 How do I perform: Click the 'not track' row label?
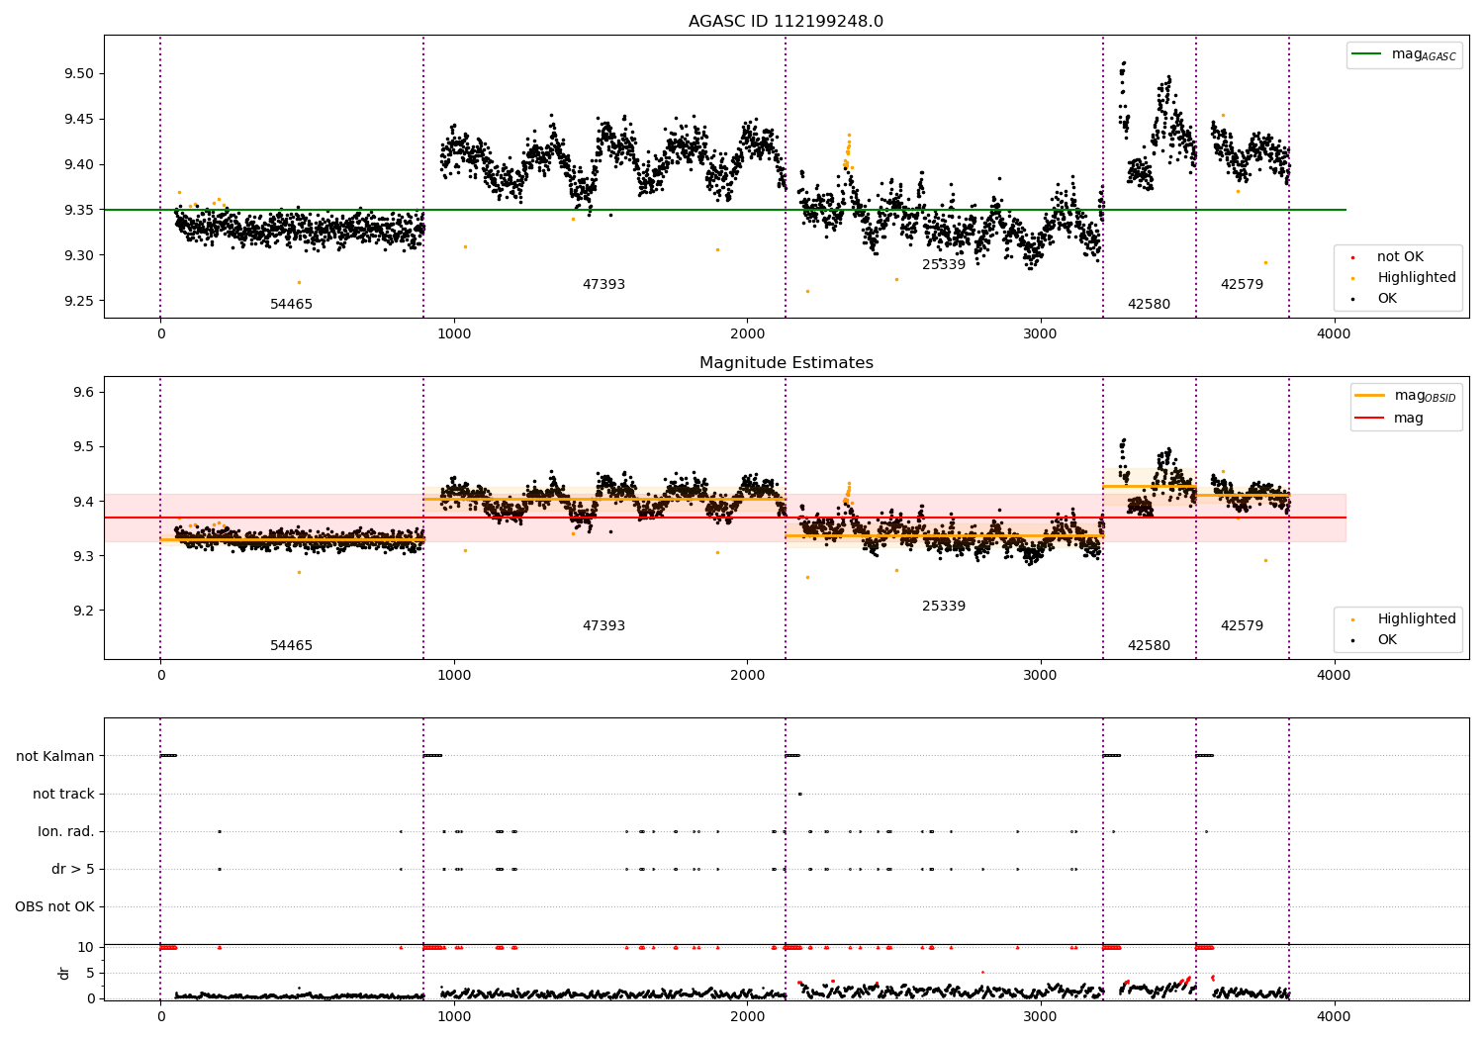coord(63,795)
